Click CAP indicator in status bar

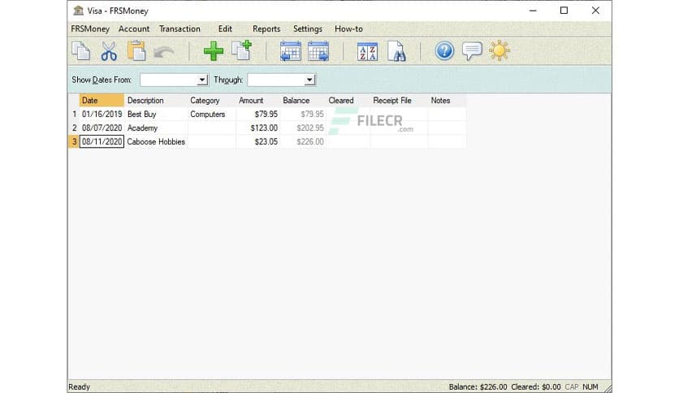coord(572,387)
